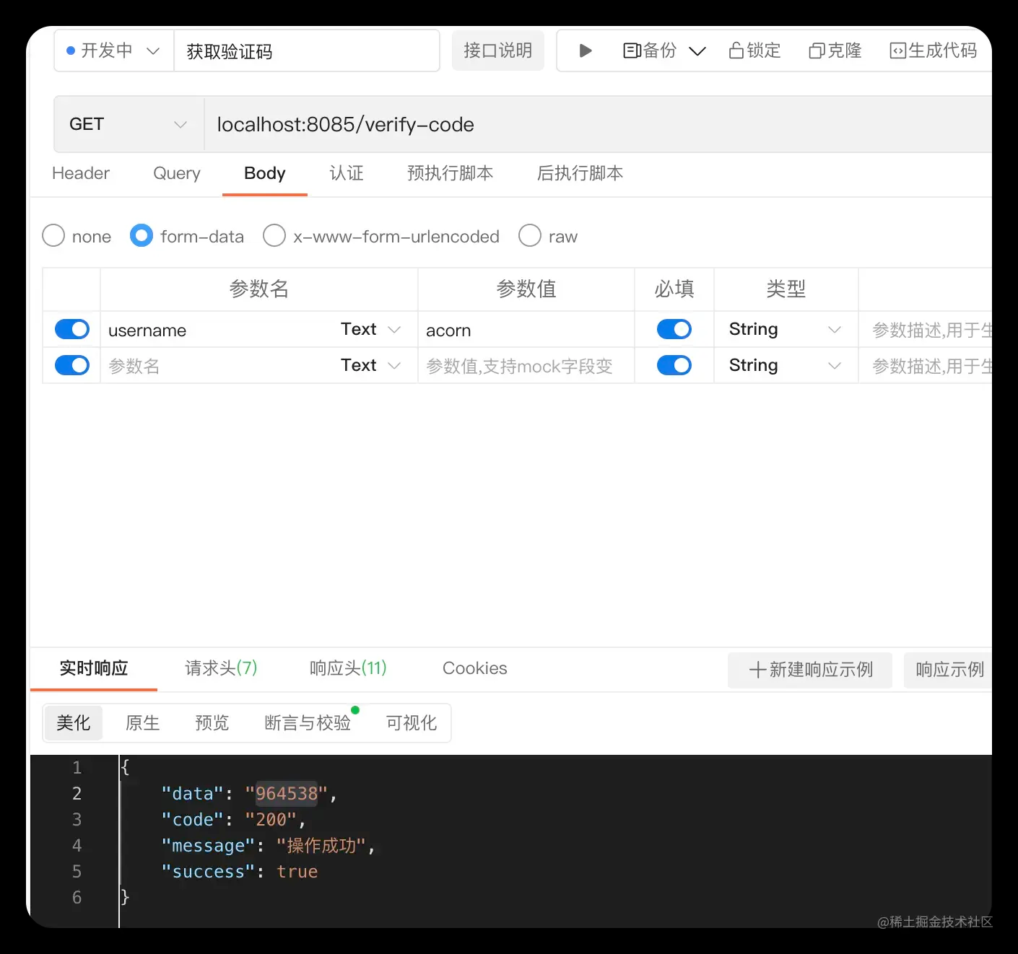Toggle the 必填 switch on second parameter row
This screenshot has width=1018, height=954.
(x=674, y=365)
